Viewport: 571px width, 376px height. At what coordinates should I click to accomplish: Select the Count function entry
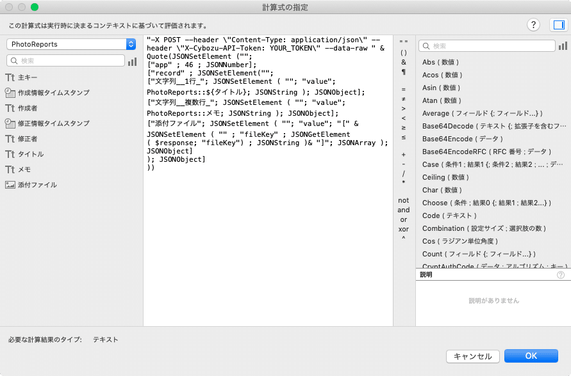pyautogui.click(x=479, y=254)
